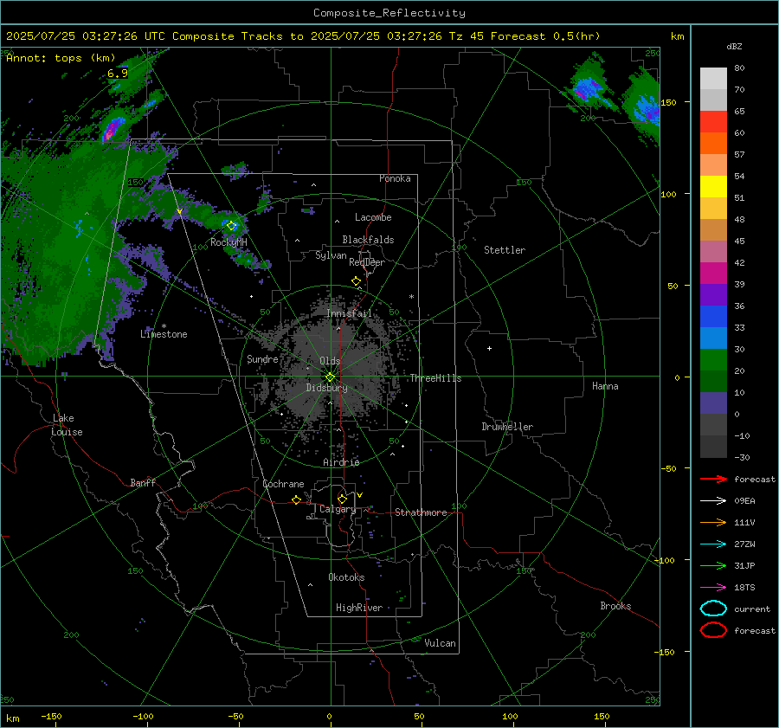Click the Innisfail city label
This screenshot has width=779, height=728.
click(x=350, y=313)
